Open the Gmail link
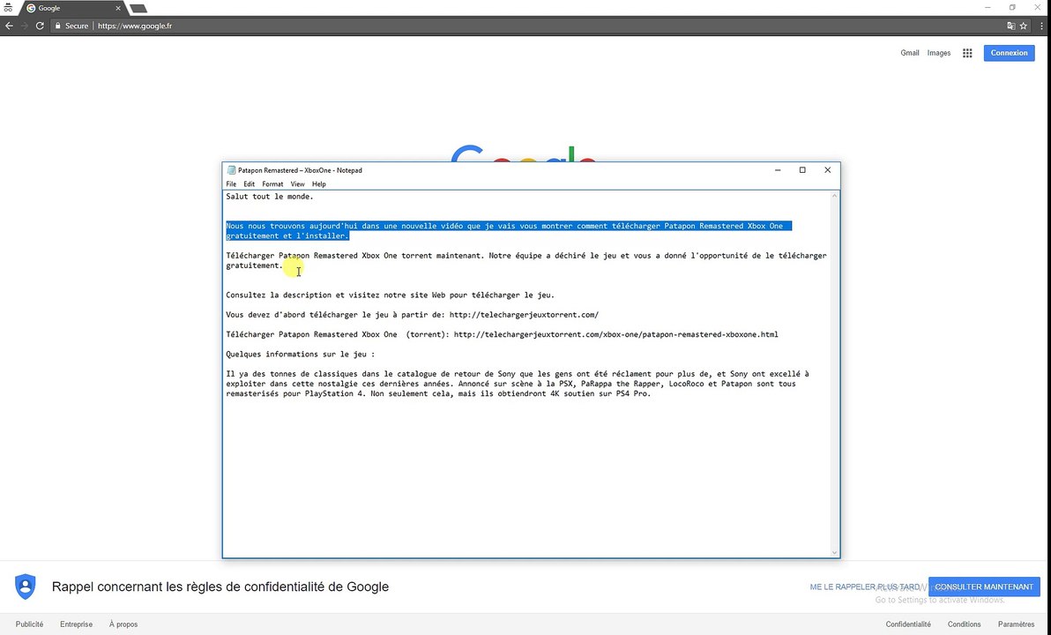 (x=910, y=53)
